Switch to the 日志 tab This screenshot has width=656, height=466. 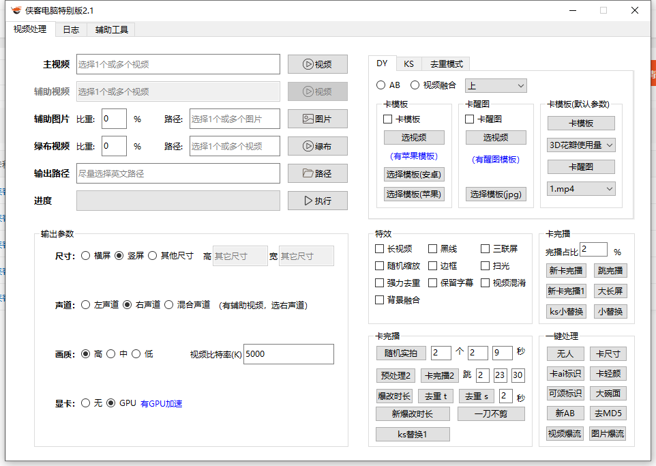point(71,29)
